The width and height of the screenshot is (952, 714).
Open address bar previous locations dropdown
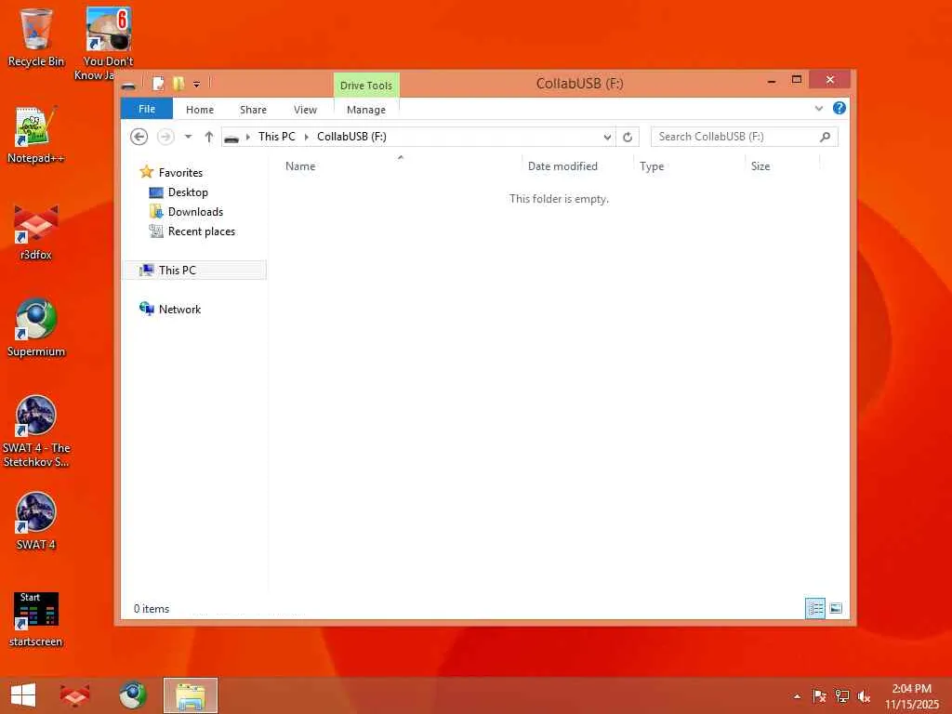tap(607, 137)
